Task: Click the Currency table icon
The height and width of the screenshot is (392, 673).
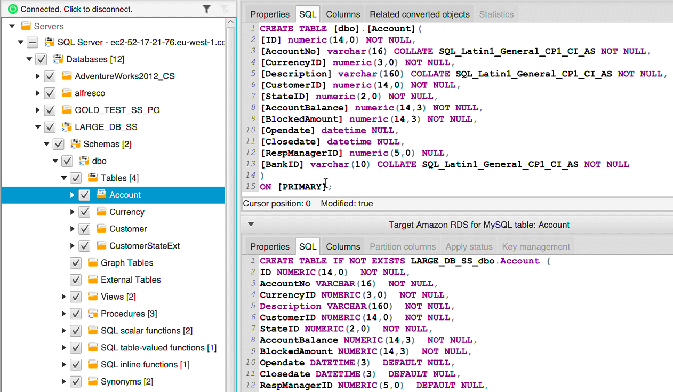Action: [101, 212]
